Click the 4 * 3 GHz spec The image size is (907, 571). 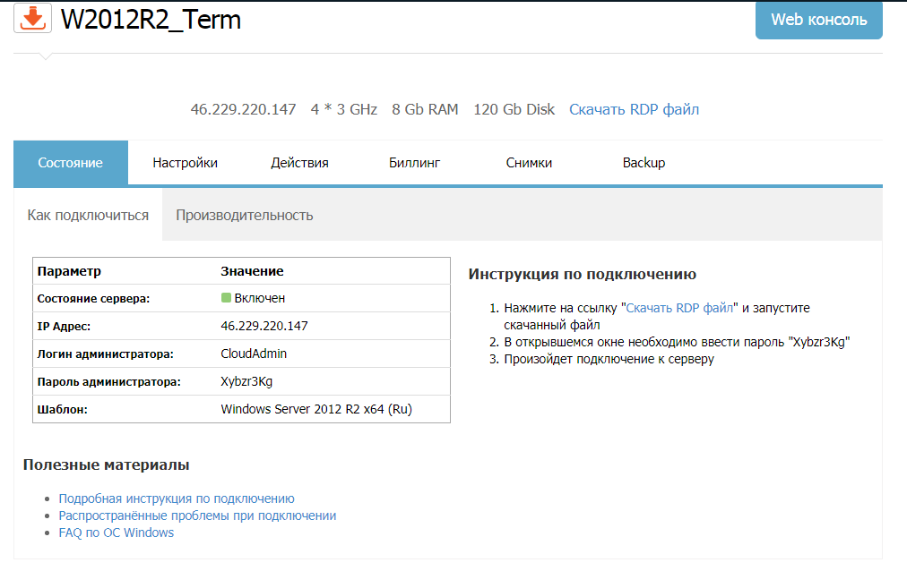[x=343, y=109]
